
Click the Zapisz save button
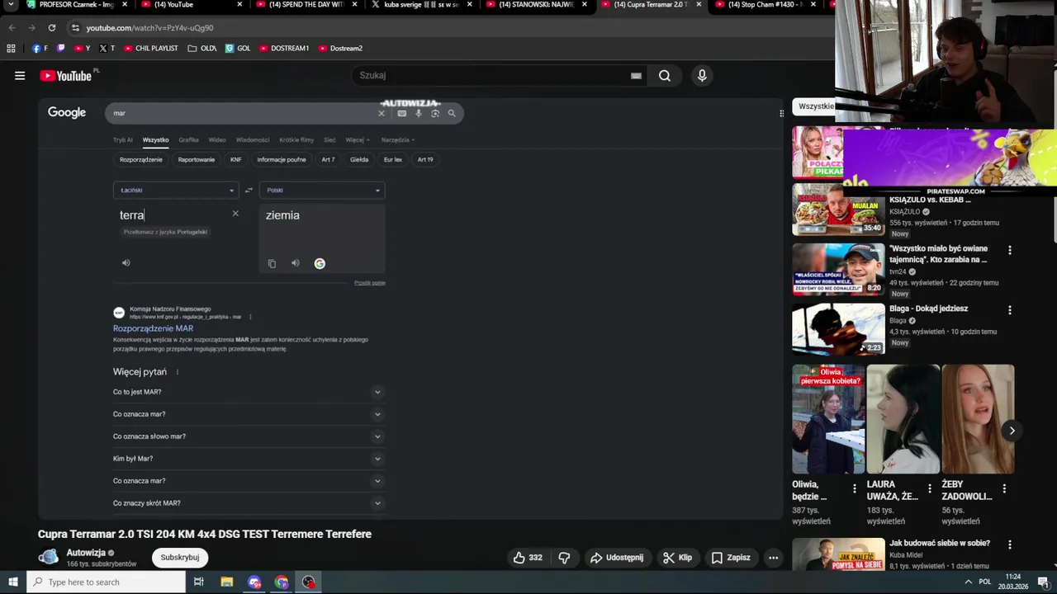pos(731,558)
